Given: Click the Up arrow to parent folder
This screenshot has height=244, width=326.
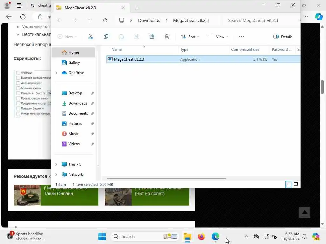Looking at the screenshot, I should coord(90,20).
